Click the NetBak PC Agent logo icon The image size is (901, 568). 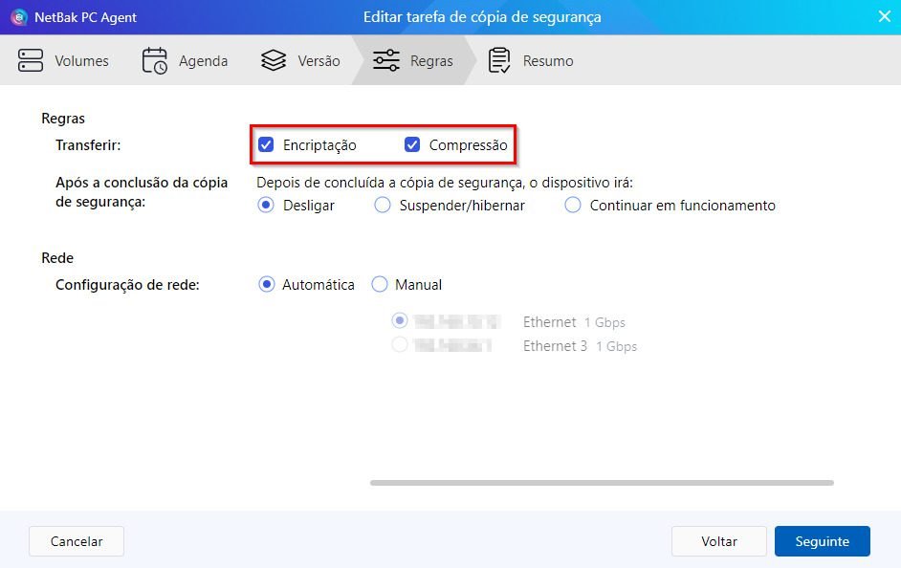click(x=19, y=17)
